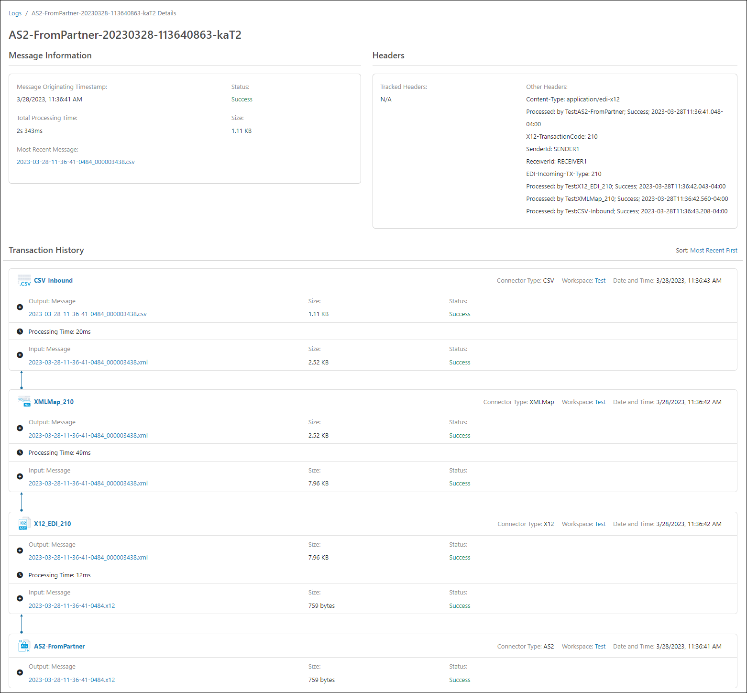Image resolution: width=747 pixels, height=693 pixels.
Task: Click the XMLMap_210 connector icon
Action: 24,402
